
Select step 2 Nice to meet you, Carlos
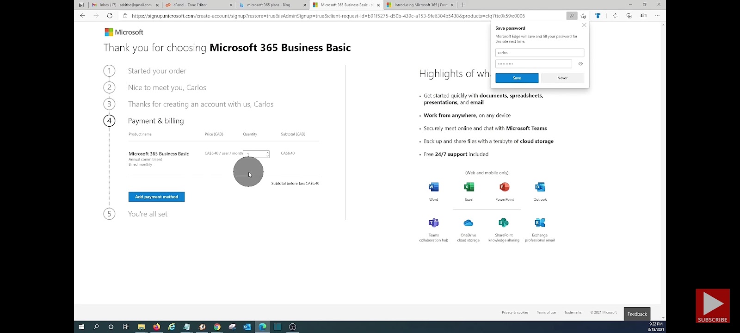[167, 87]
